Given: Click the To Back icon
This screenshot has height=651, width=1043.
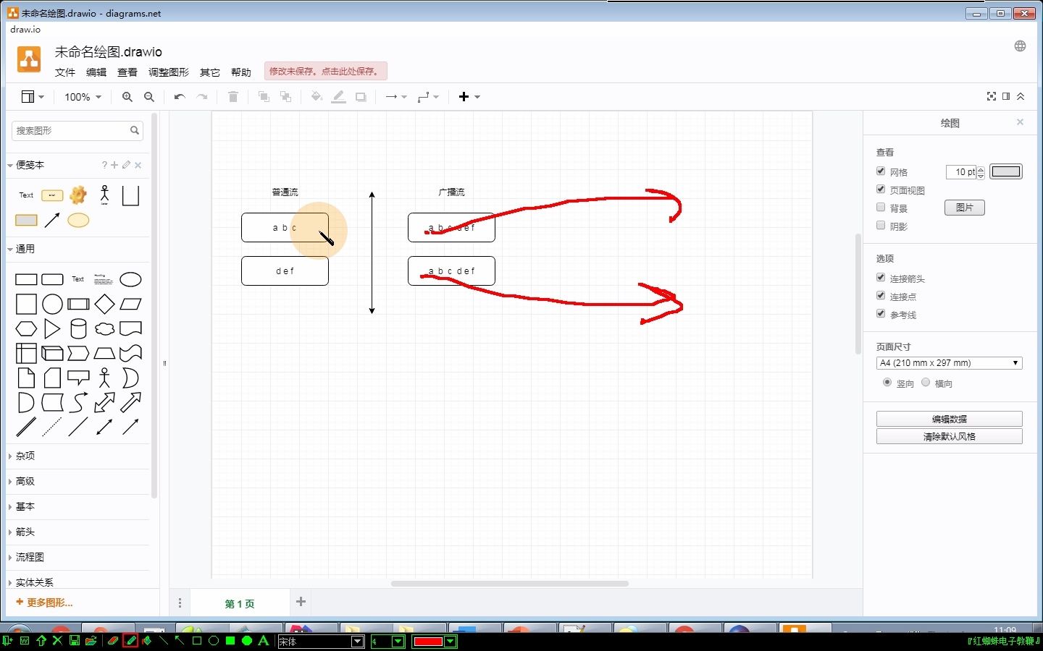Looking at the screenshot, I should [x=286, y=97].
